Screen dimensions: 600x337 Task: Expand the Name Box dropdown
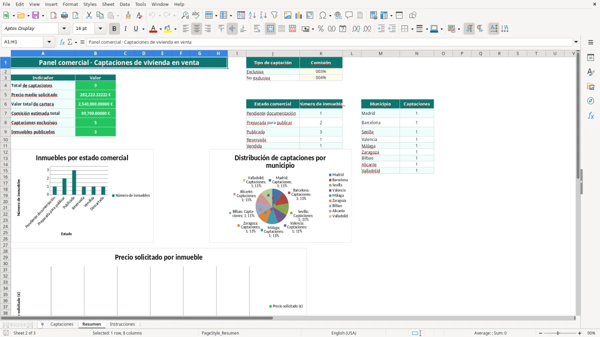click(49, 42)
